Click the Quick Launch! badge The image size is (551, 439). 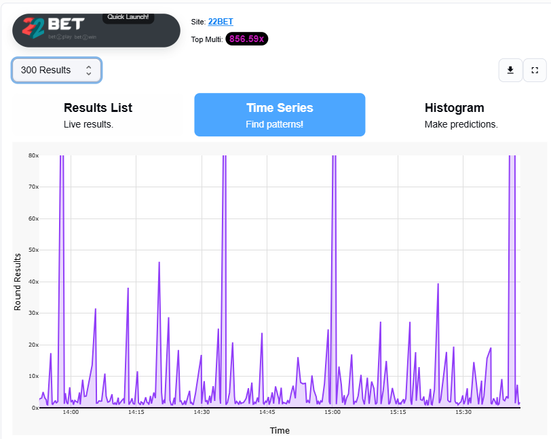coord(128,17)
